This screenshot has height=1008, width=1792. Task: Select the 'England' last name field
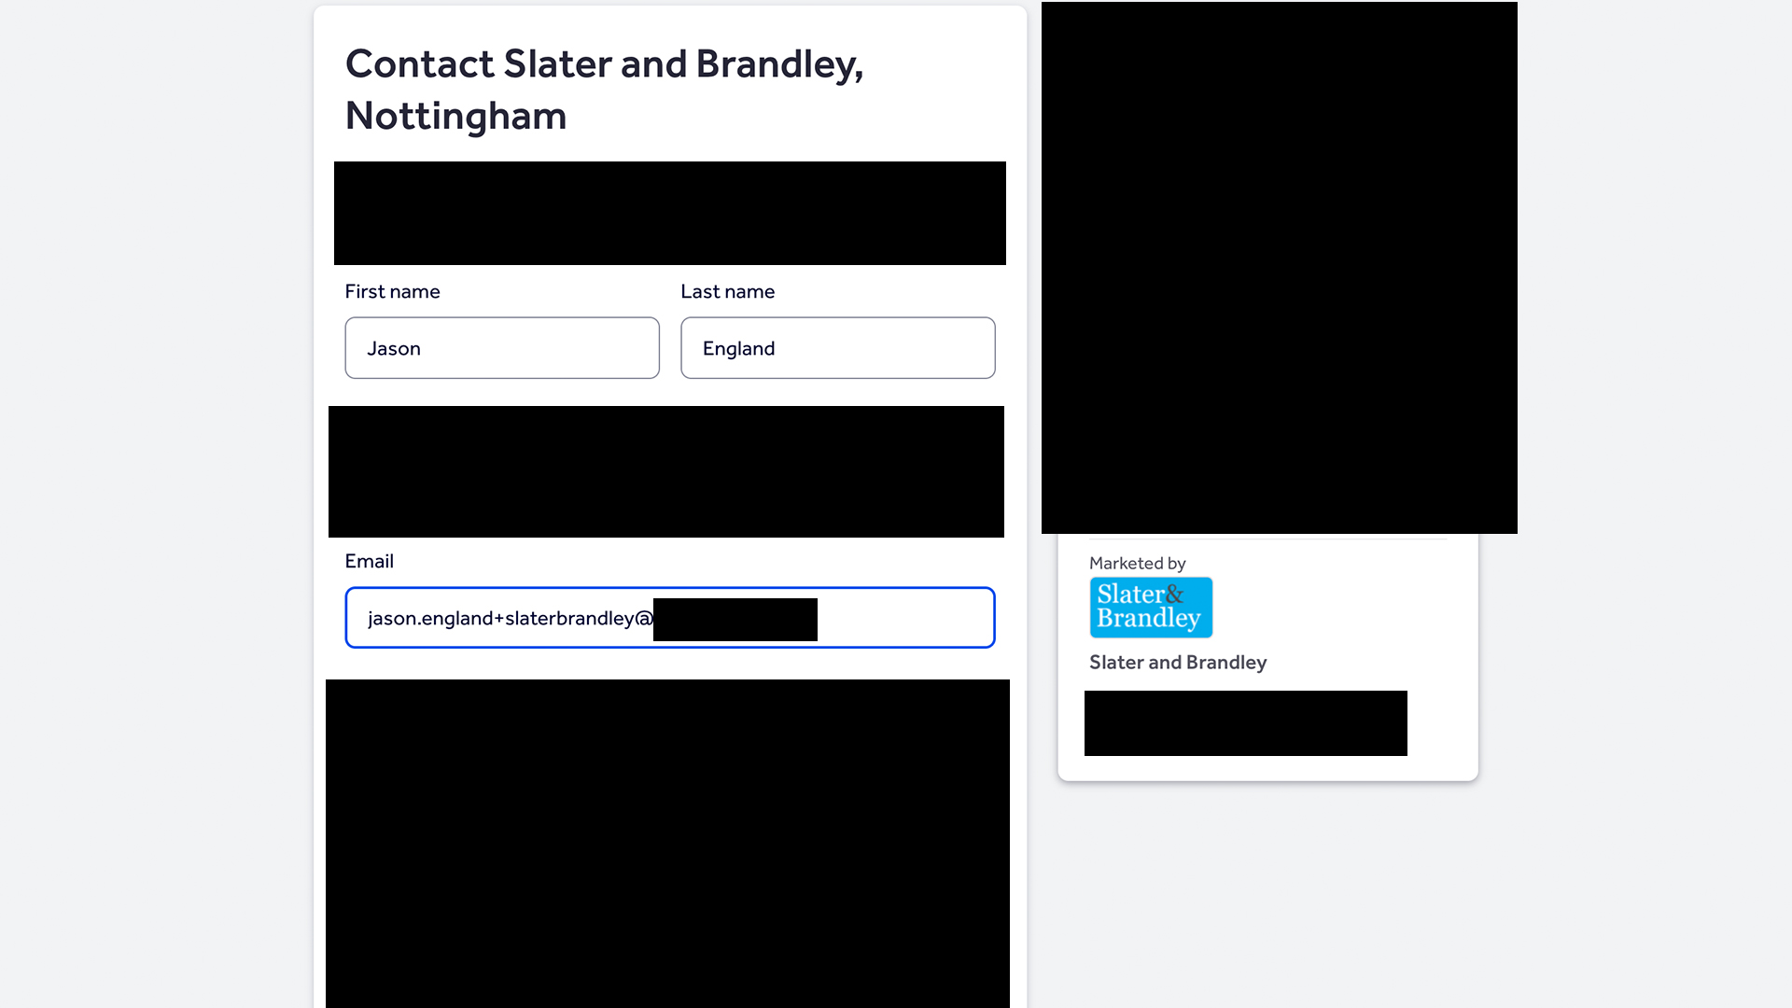click(x=838, y=347)
